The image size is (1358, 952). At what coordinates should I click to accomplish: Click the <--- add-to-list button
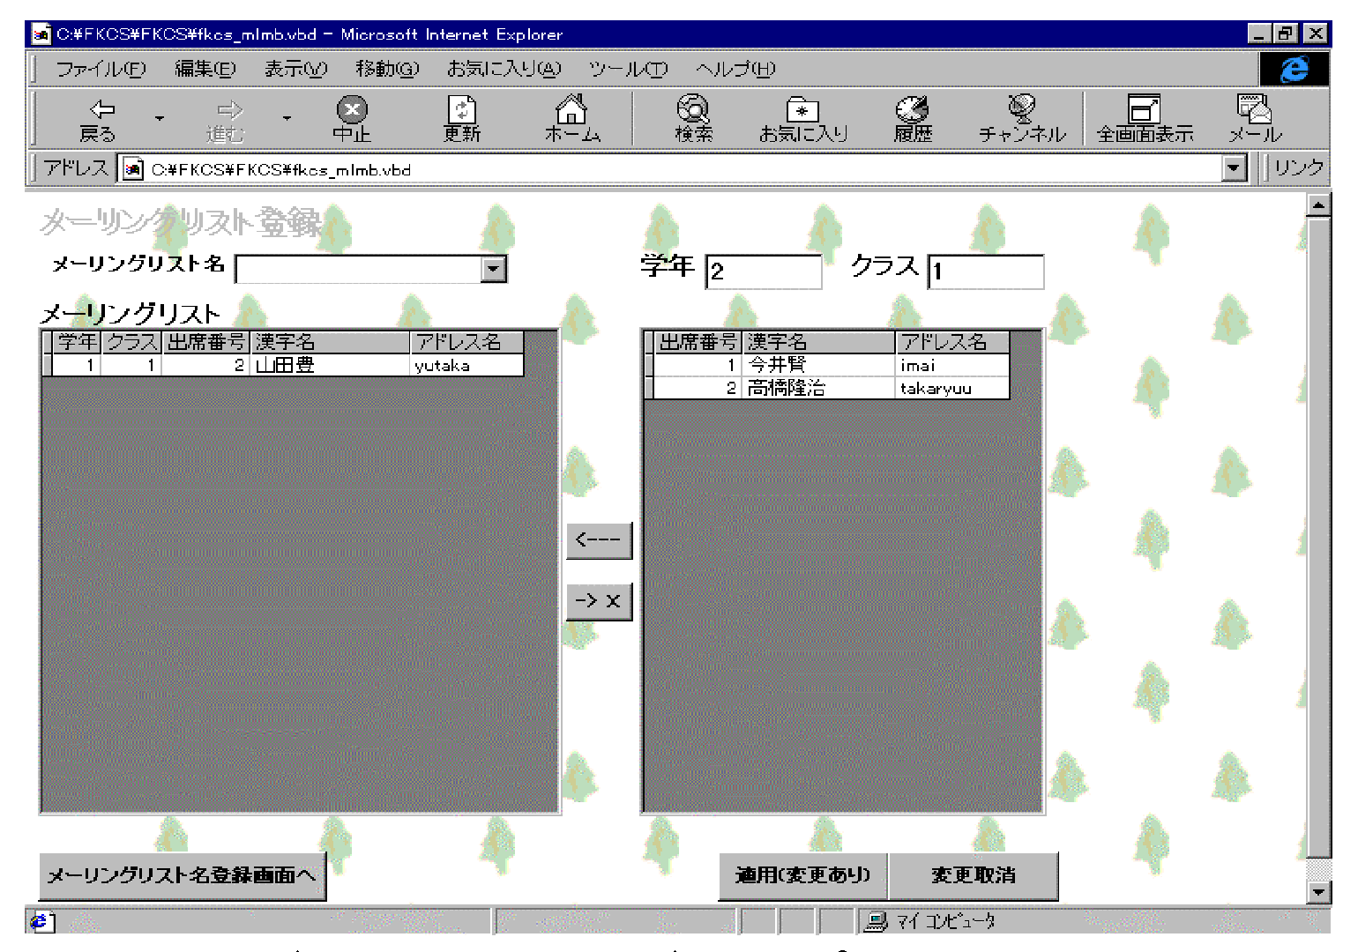tap(599, 539)
